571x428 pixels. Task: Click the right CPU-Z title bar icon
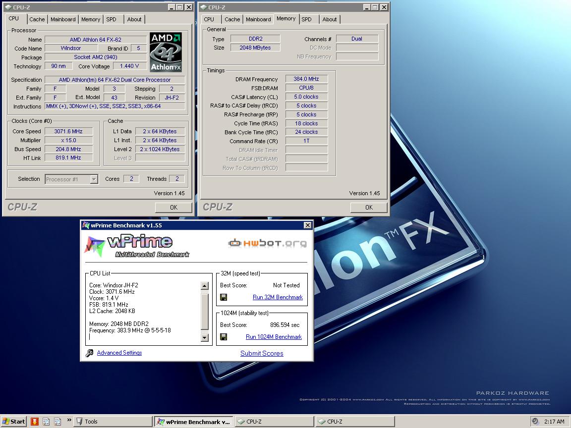coord(203,7)
